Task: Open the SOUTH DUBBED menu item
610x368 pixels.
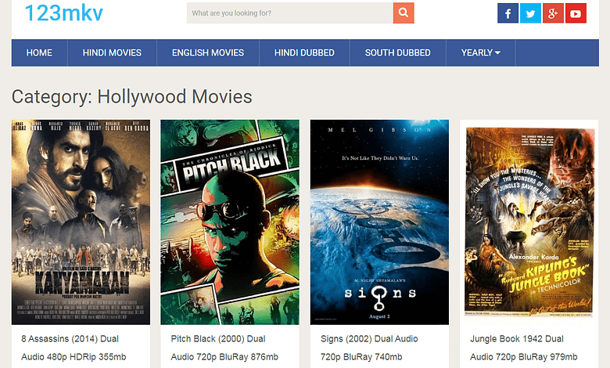Action: pyautogui.click(x=397, y=52)
